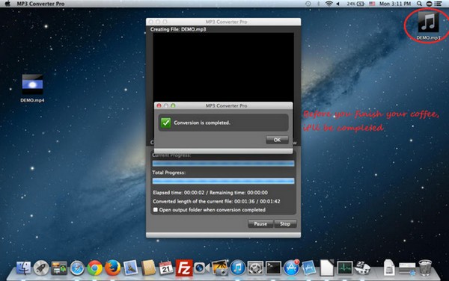
Task: Open System Preferences from the dock
Action: coord(255,268)
